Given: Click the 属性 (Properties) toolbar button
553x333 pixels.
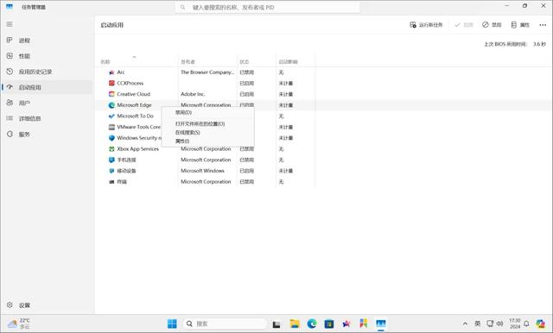Looking at the screenshot, I should click(x=520, y=25).
